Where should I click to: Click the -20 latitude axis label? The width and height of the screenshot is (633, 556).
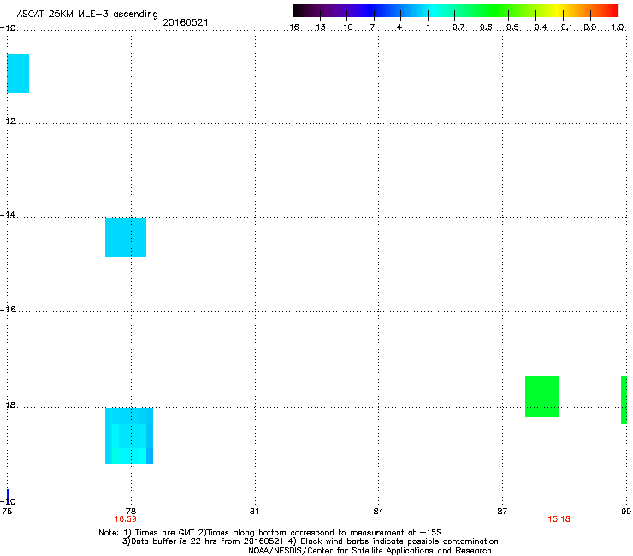point(8,501)
